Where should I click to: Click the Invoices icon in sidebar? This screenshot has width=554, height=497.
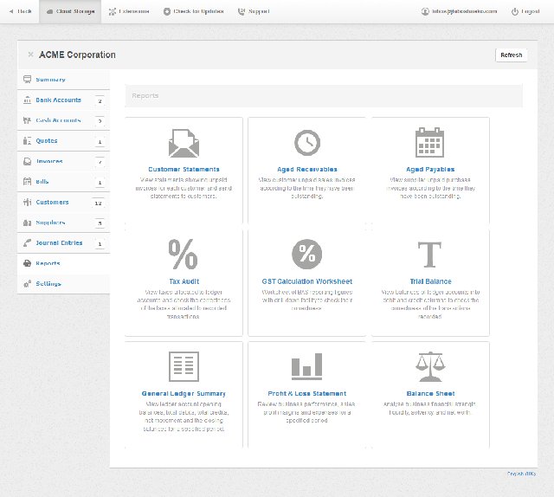[x=27, y=161]
